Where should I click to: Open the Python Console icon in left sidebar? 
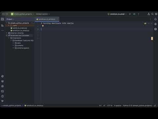[2, 86]
